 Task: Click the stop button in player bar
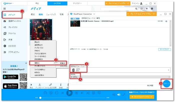[76, 93]
